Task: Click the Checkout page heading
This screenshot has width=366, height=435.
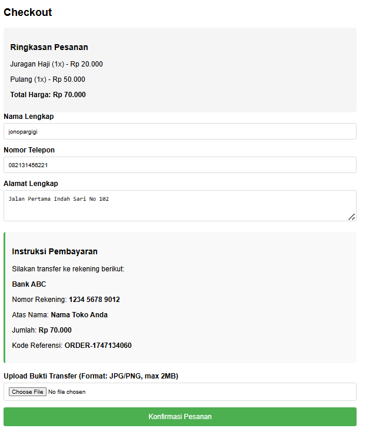Action: pos(28,12)
